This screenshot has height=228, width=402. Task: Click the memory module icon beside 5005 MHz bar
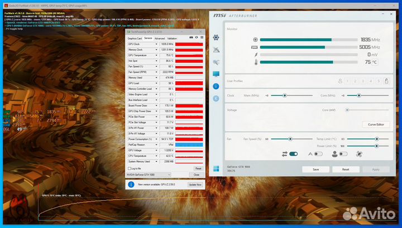255,47
